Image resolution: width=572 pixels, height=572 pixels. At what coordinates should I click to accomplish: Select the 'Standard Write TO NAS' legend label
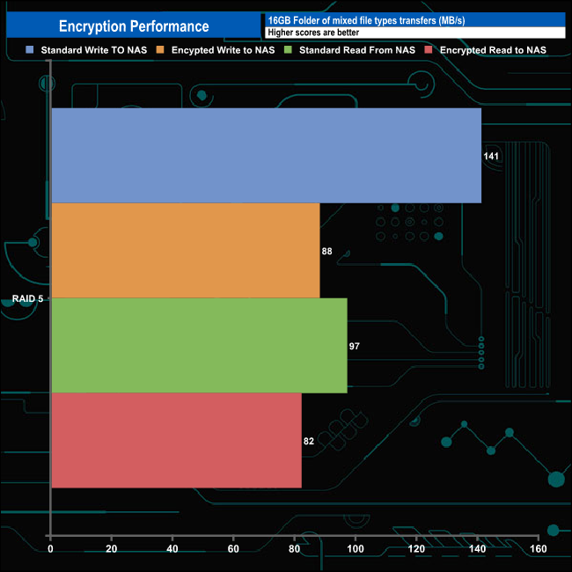click(x=94, y=50)
